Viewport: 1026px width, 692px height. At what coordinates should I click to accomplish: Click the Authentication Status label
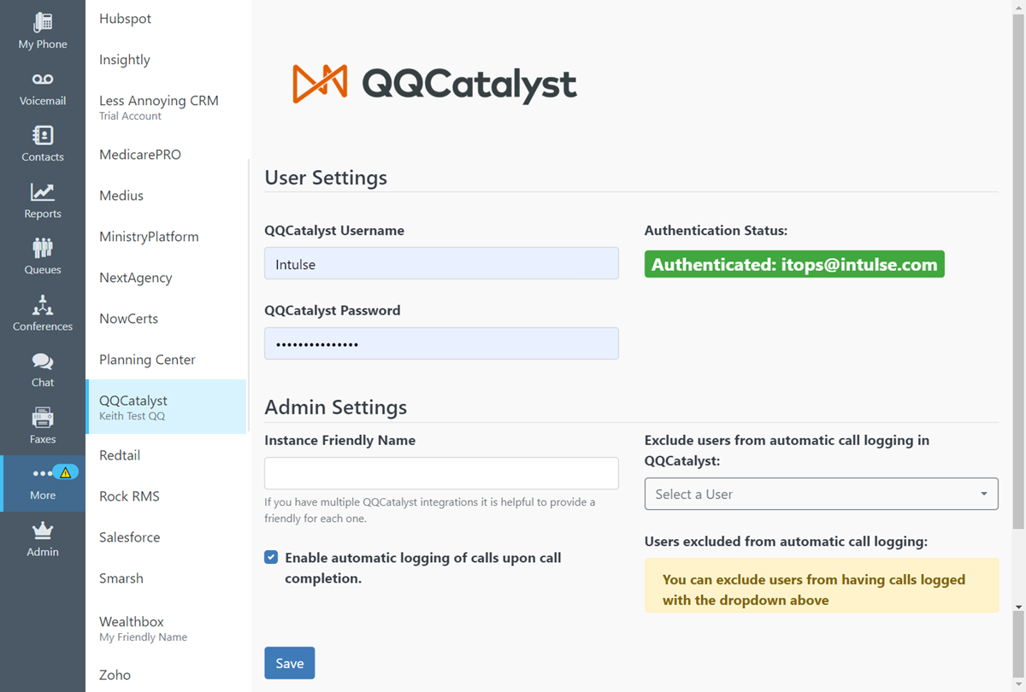pos(716,231)
